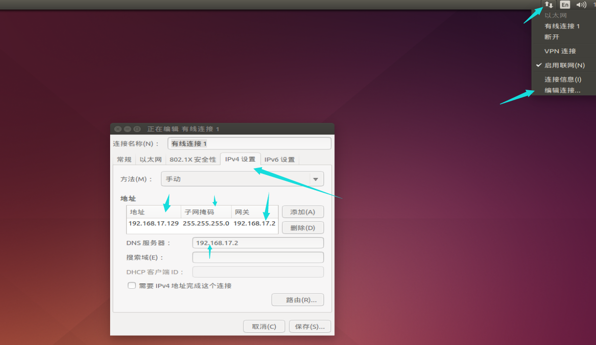Click the 网关 column header

(x=254, y=212)
